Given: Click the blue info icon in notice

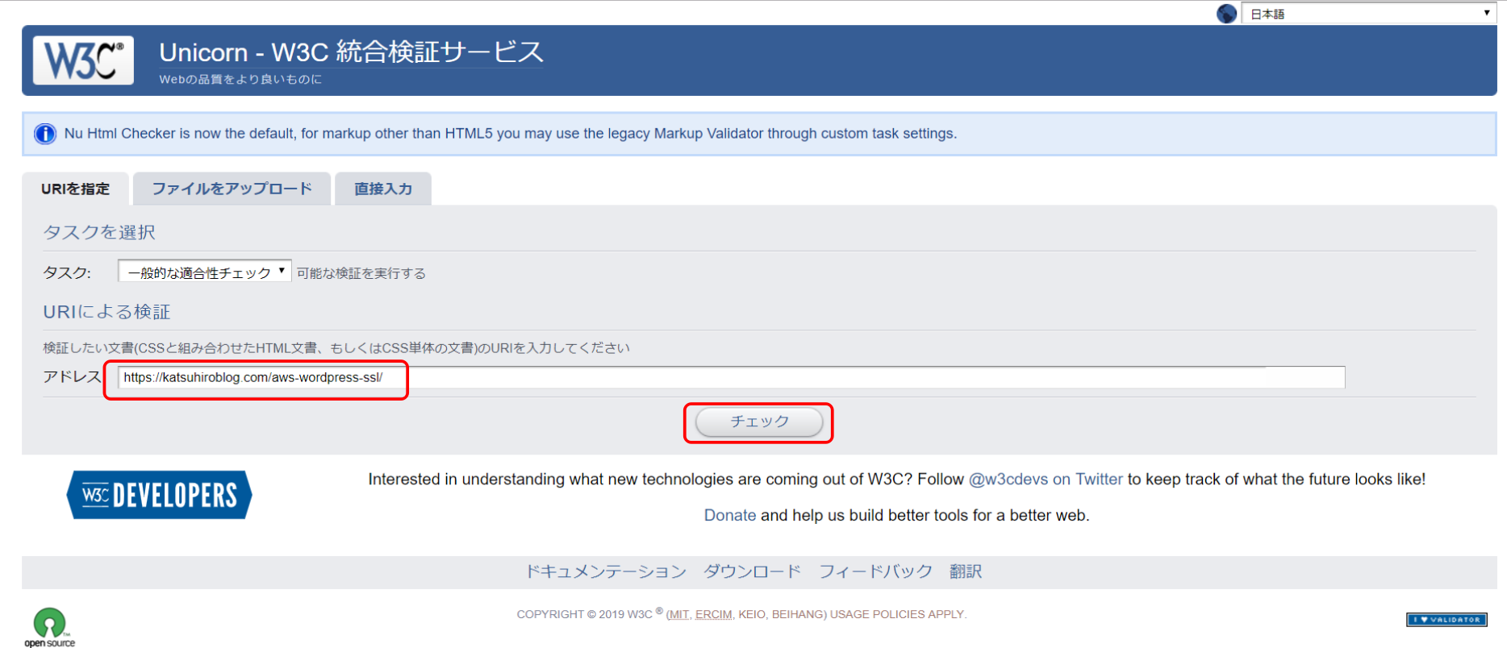Looking at the screenshot, I should [x=45, y=134].
